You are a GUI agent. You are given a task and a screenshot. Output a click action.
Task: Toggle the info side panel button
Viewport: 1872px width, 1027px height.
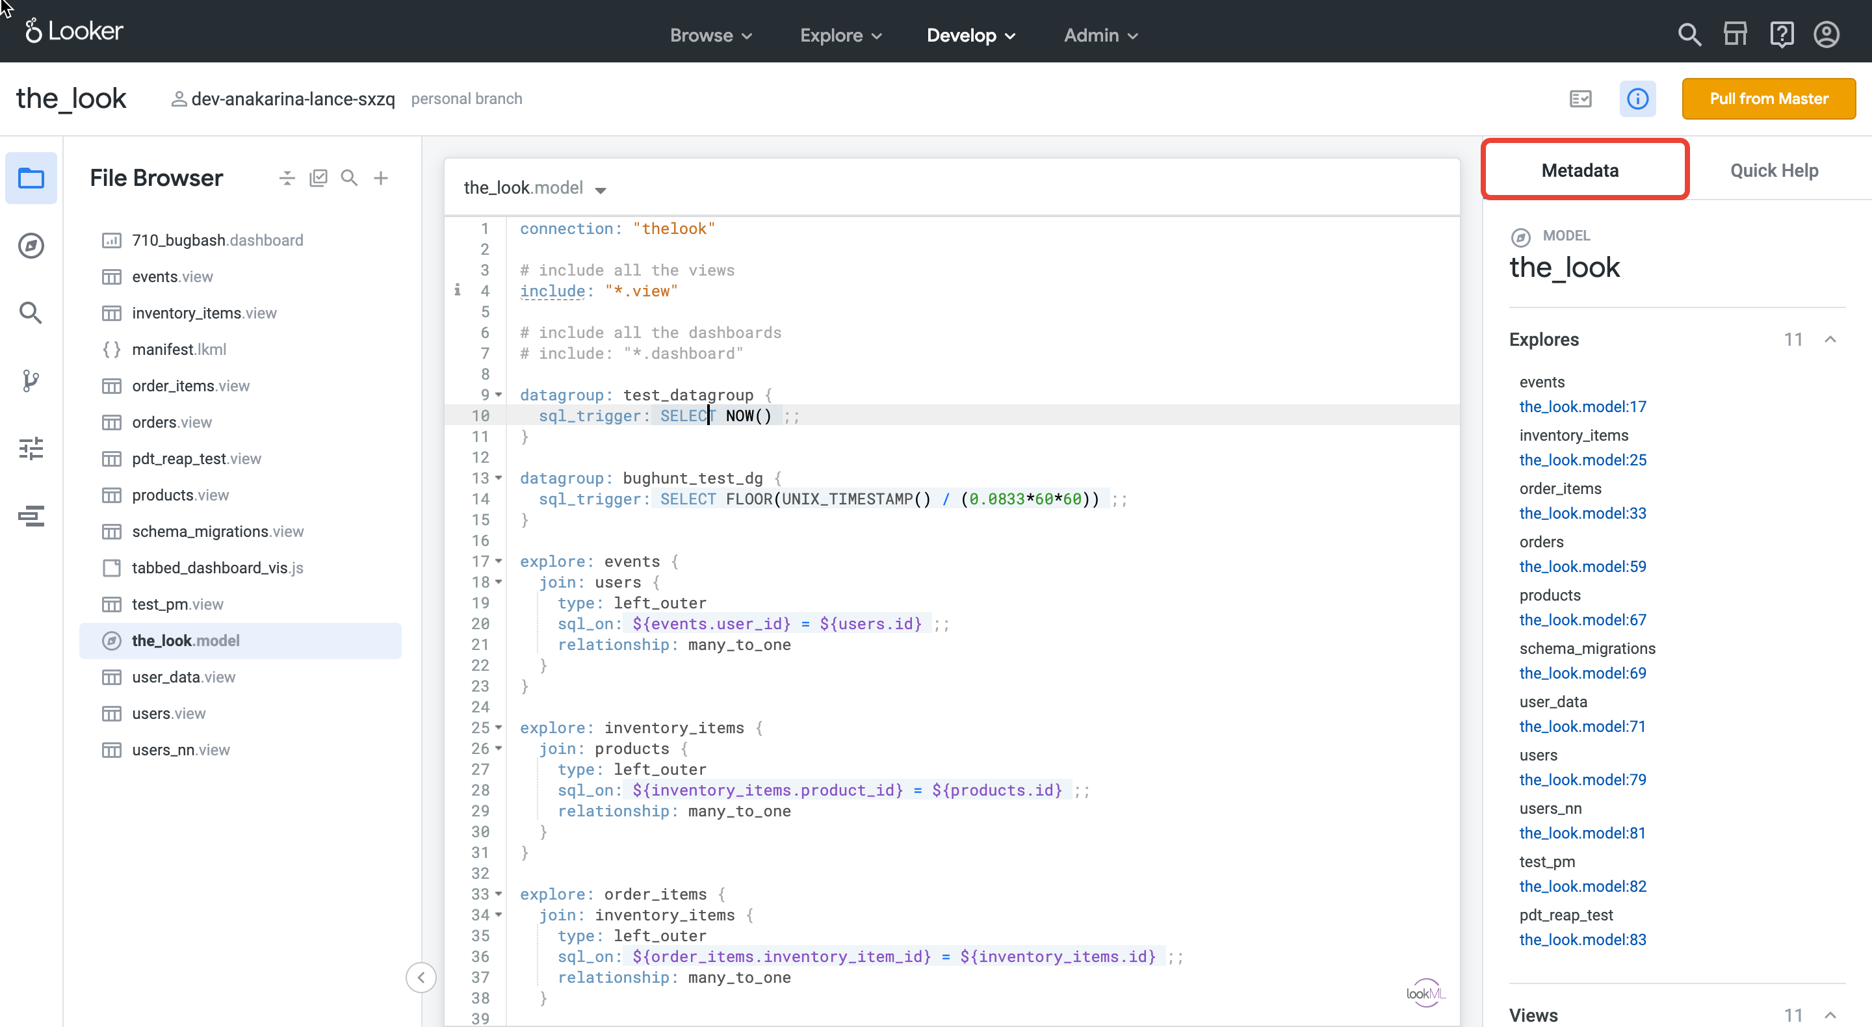(1637, 99)
